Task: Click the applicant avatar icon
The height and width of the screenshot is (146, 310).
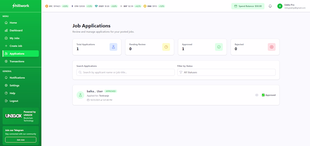Action: 81,95
